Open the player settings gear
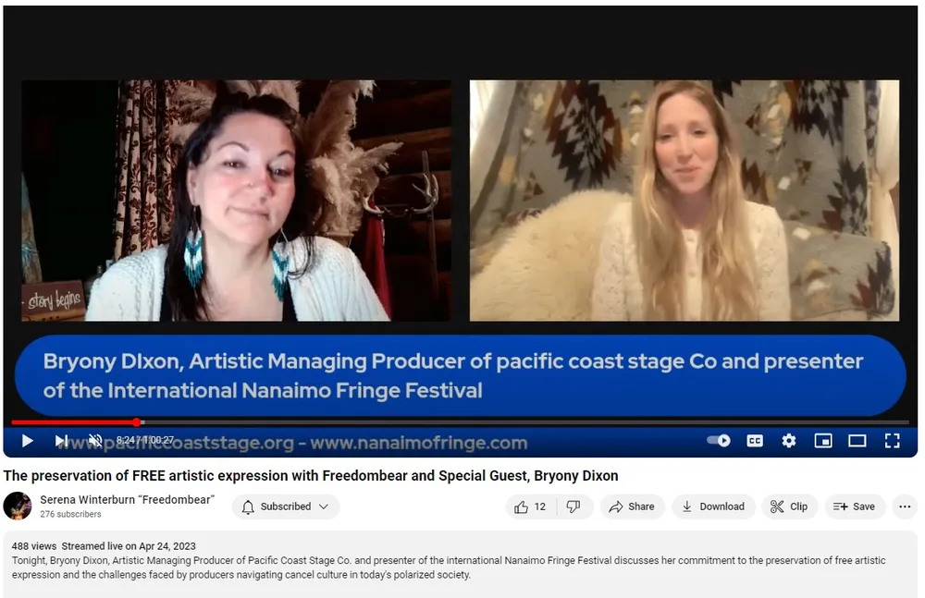The width and height of the screenshot is (925, 598). pos(789,441)
